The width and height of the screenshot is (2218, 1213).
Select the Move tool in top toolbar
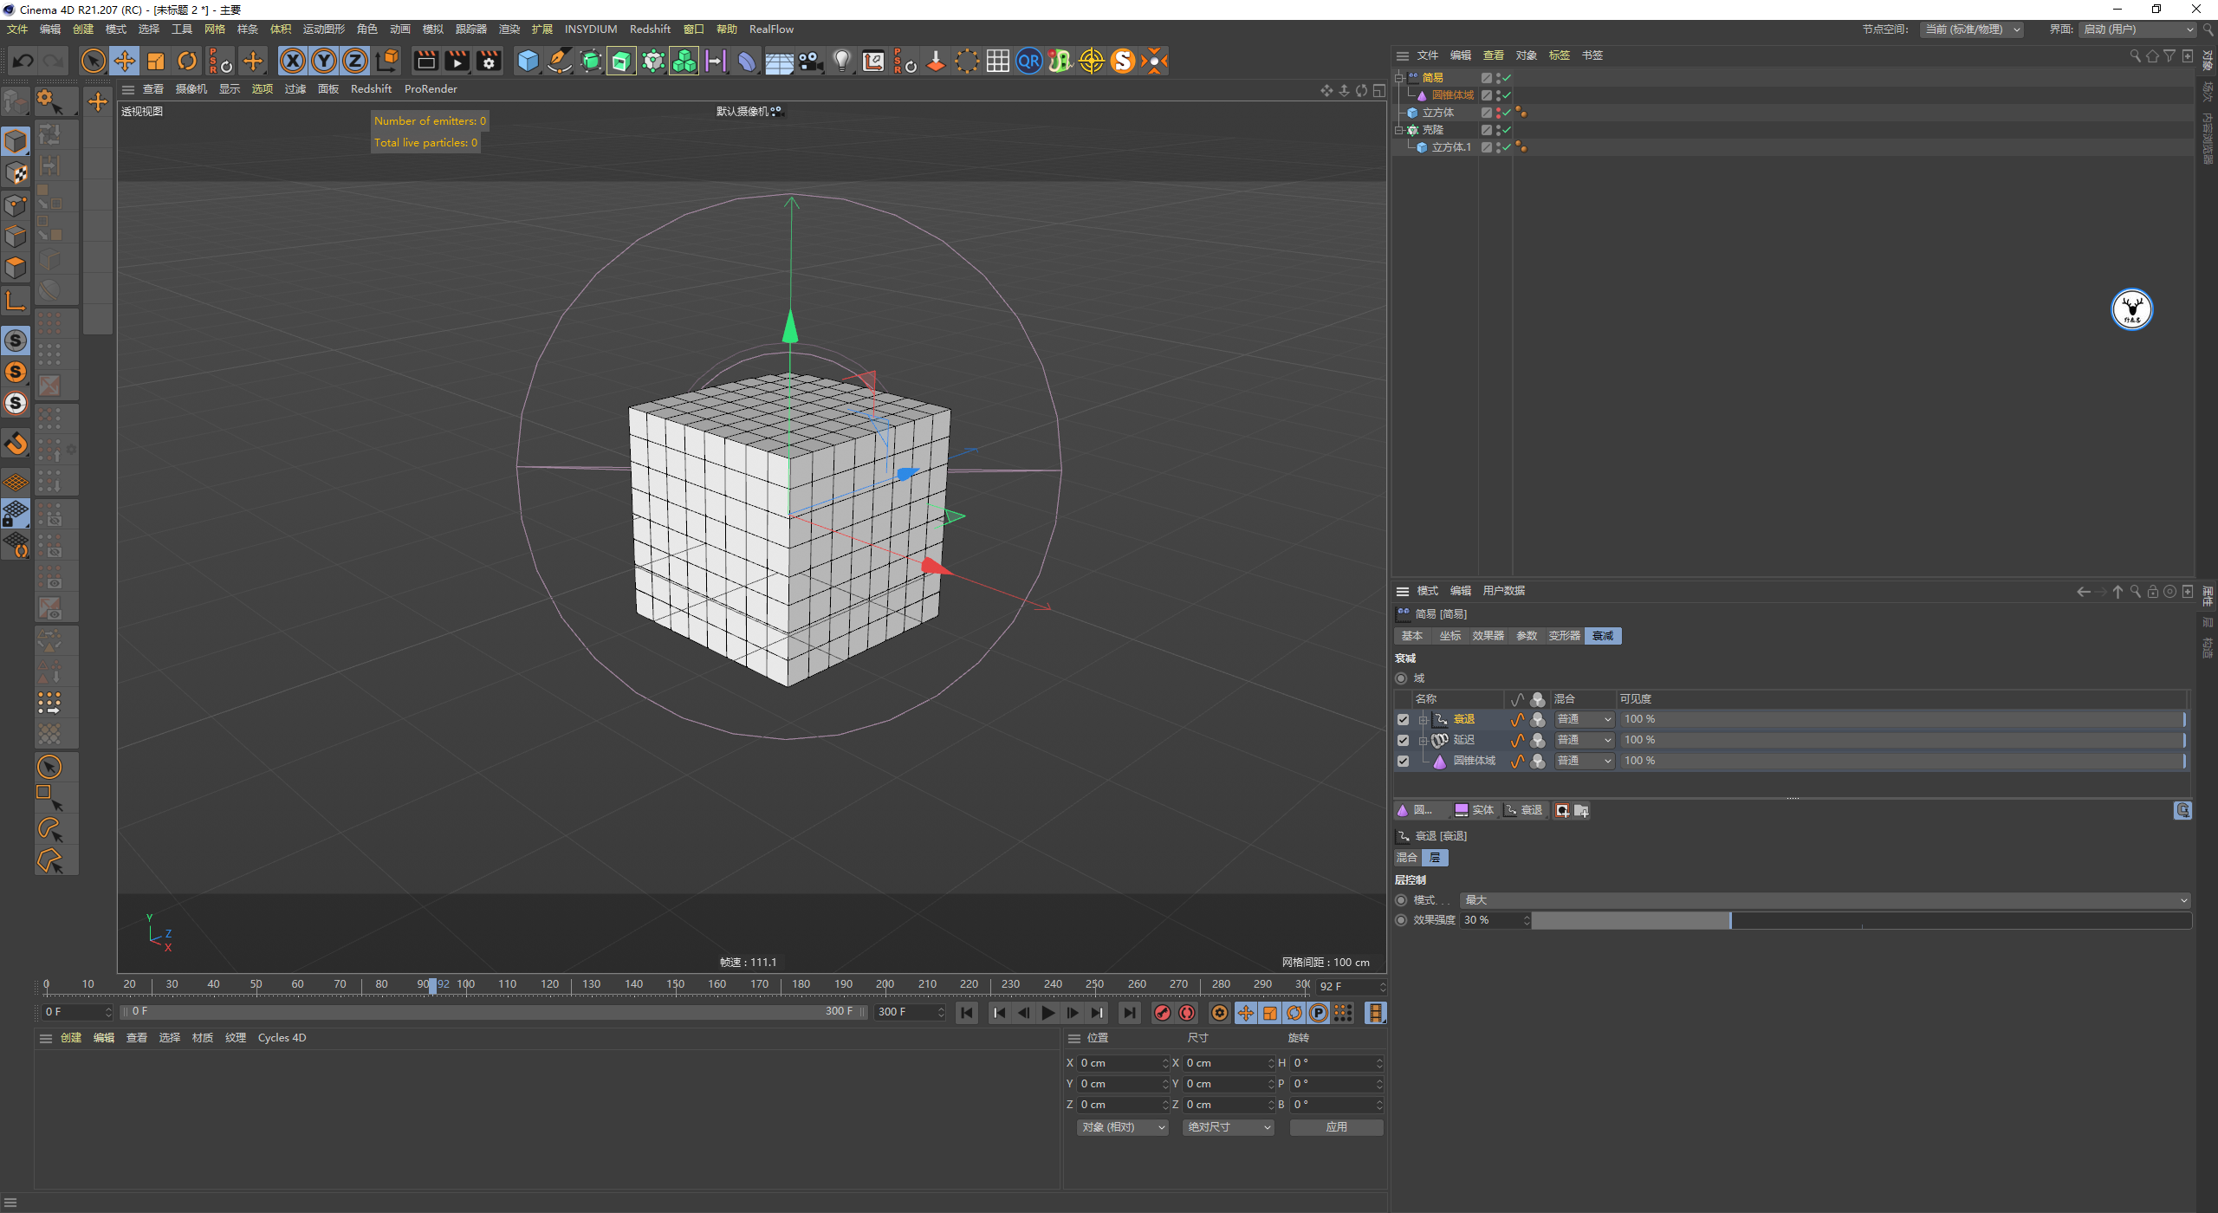pyautogui.click(x=125, y=61)
